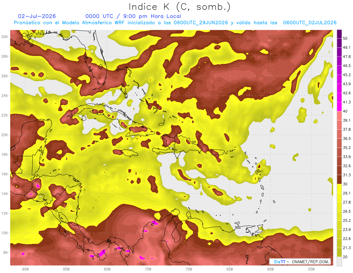Click the legend value "45.2"
The image size is (353, 273).
[x=347, y=75]
